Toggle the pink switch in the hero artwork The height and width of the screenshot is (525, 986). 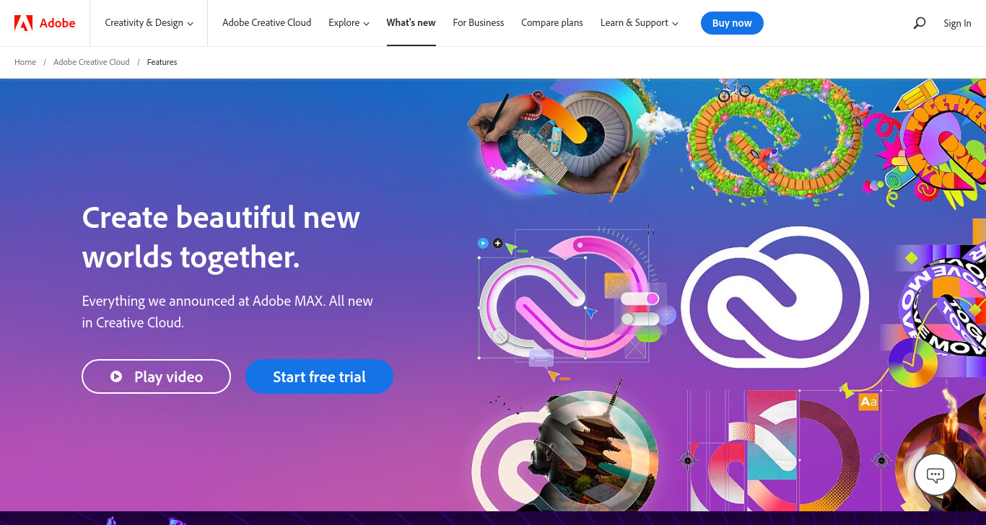(640, 299)
